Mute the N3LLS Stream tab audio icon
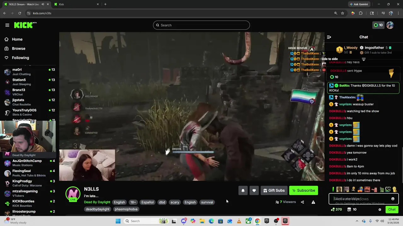The height and width of the screenshot is (226, 403). [43, 4]
